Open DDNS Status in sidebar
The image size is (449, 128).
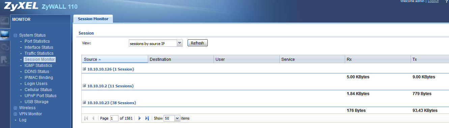37,72
